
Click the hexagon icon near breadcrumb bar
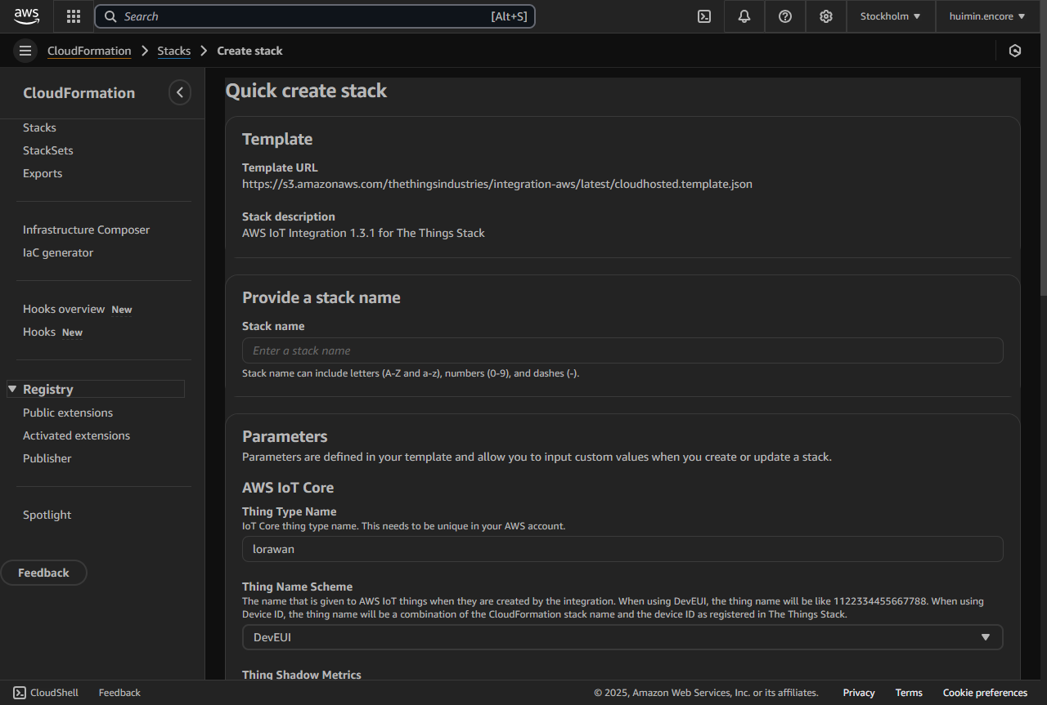click(x=1015, y=51)
